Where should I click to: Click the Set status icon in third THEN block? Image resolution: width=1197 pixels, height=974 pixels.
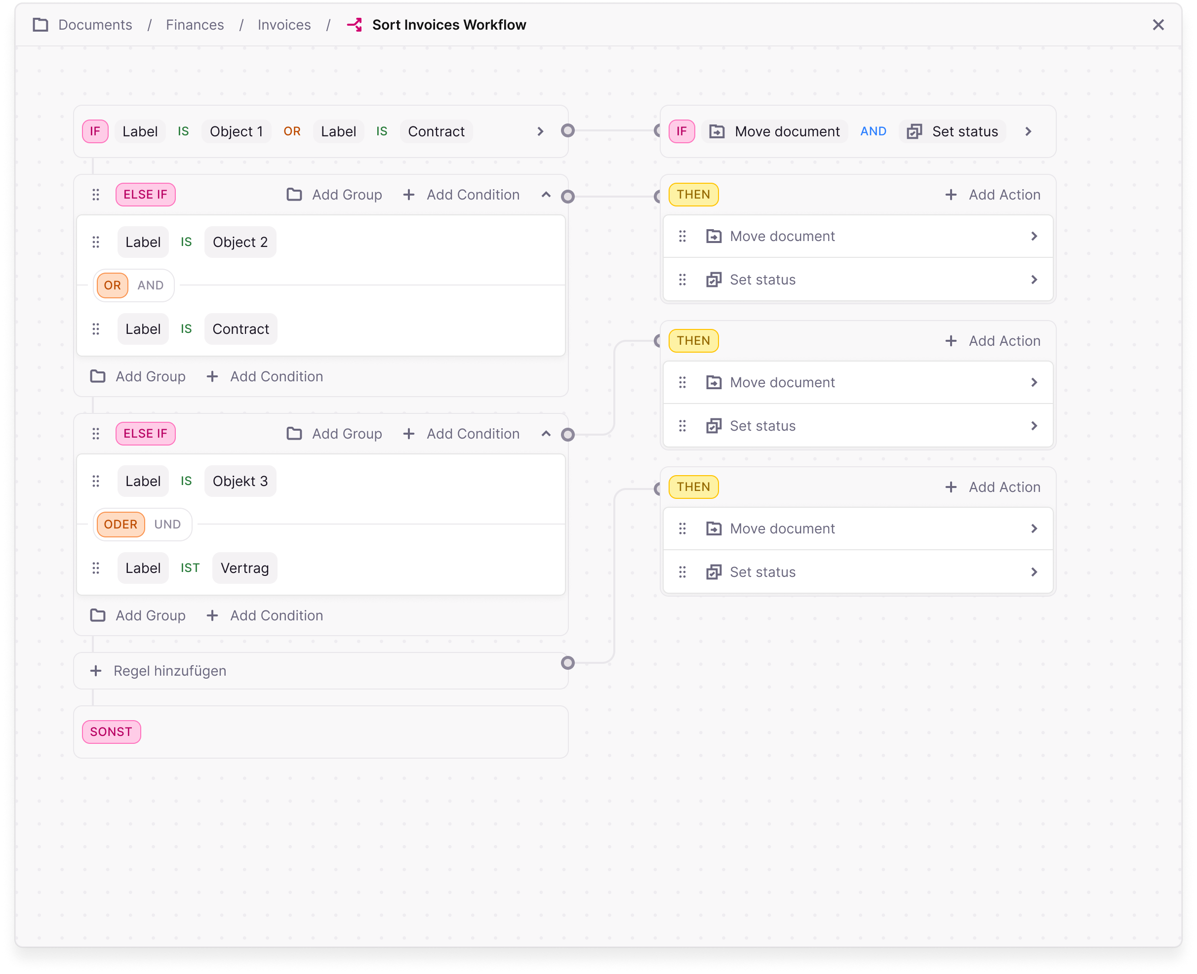click(714, 572)
